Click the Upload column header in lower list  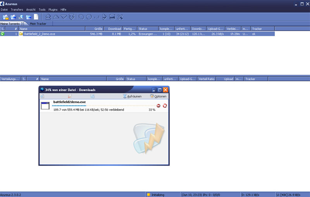click(x=226, y=79)
